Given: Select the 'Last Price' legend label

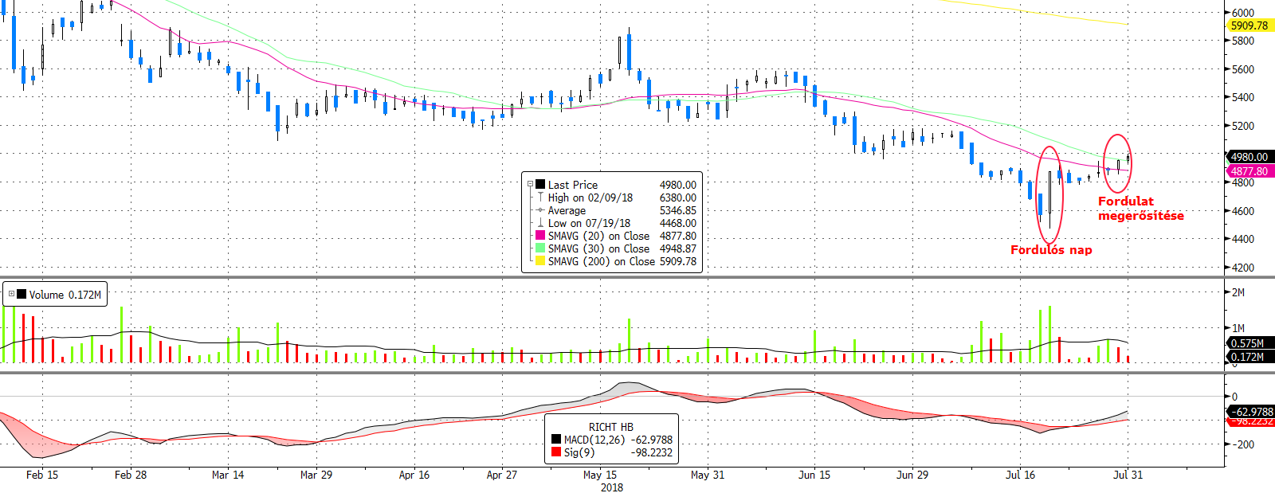Looking at the screenshot, I should [572, 185].
